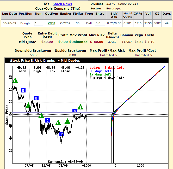173x169 pixels.
Task: Click the model quote '0.781' cell
Action: tap(128, 23)
